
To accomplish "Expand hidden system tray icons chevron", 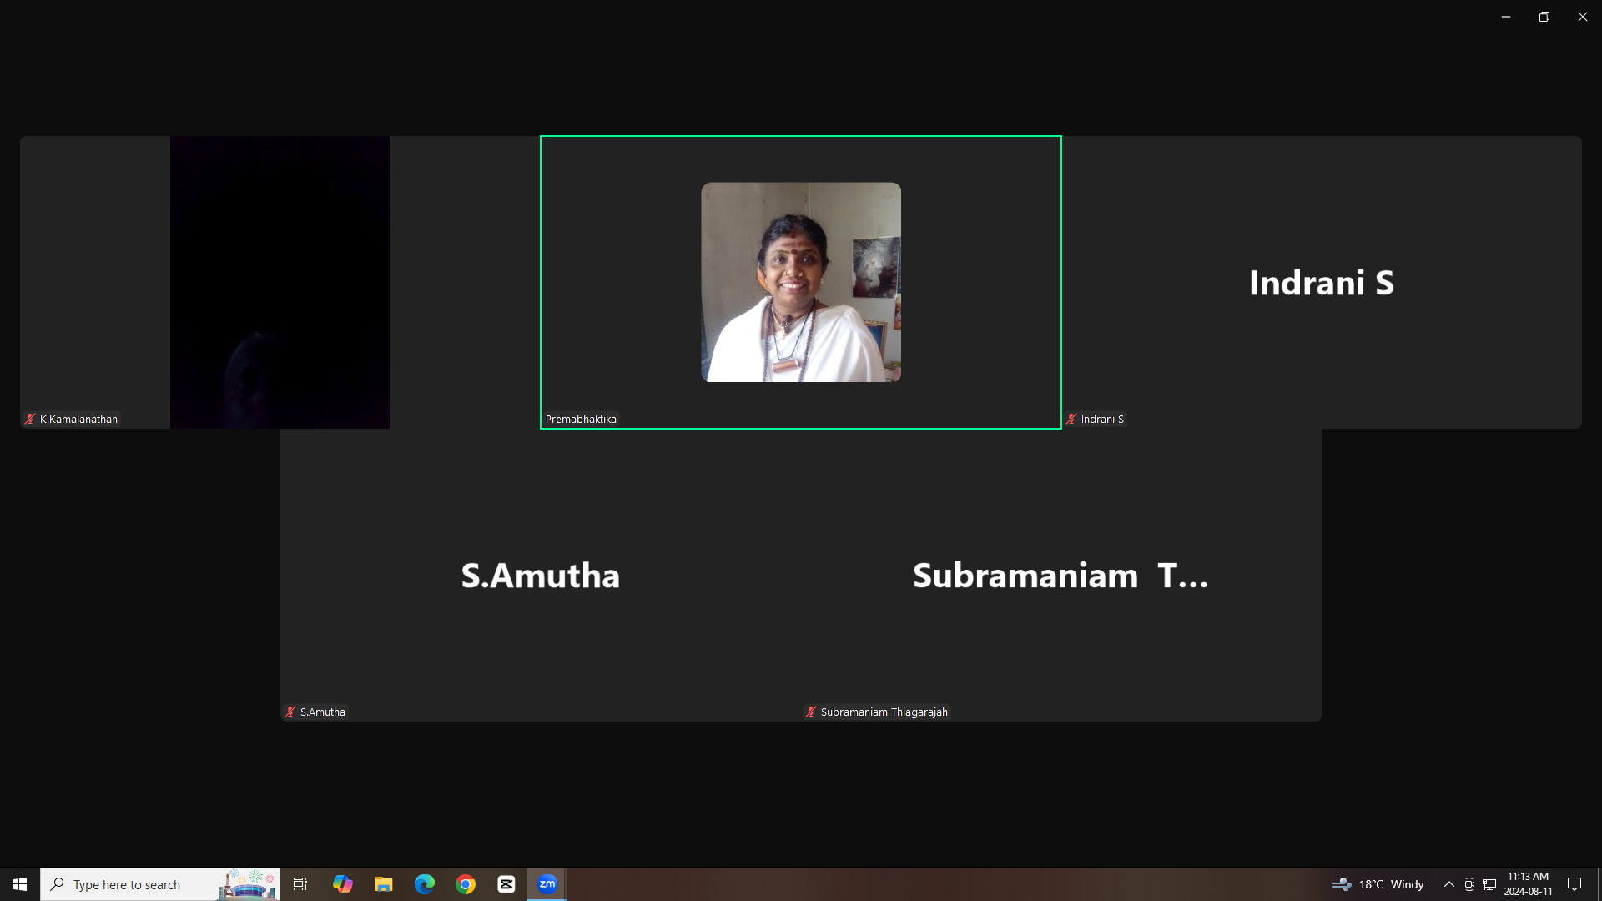I will pos(1449,884).
